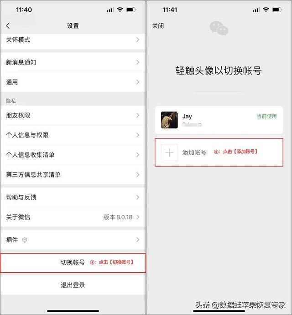The width and height of the screenshot is (292, 315).
Task: Open 个人信息收集清单 entry
Action: (x=73, y=155)
